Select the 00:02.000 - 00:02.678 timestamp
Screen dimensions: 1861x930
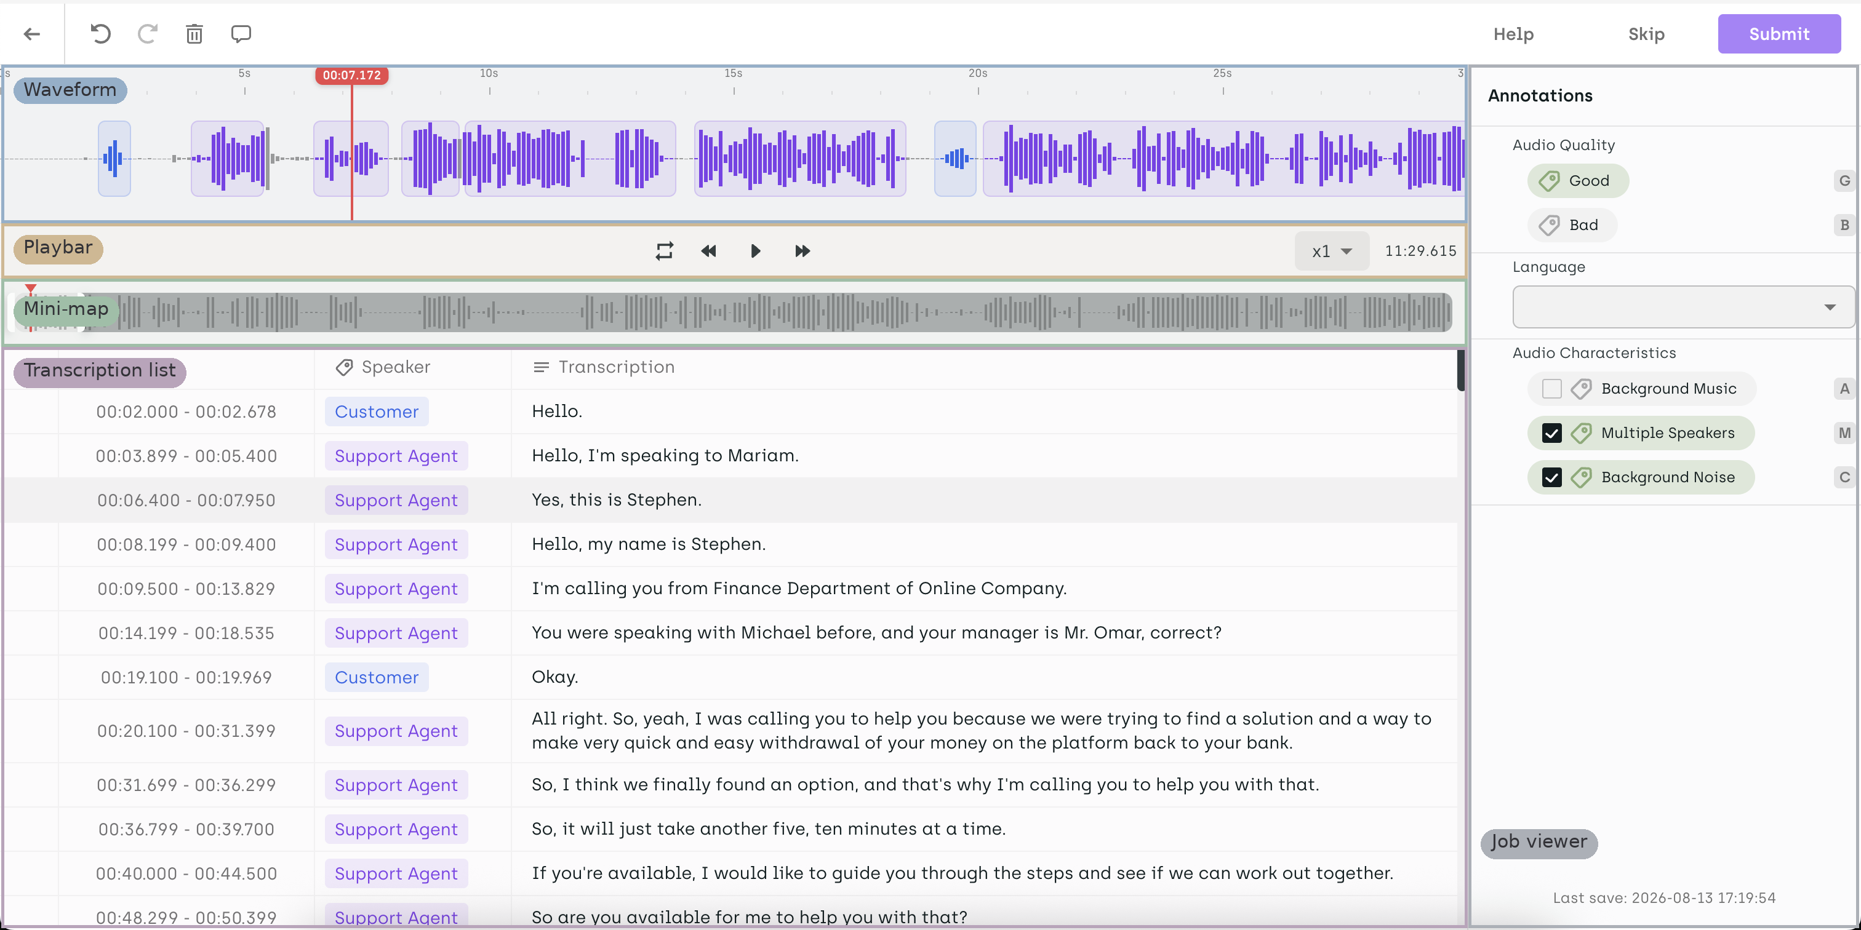click(186, 411)
